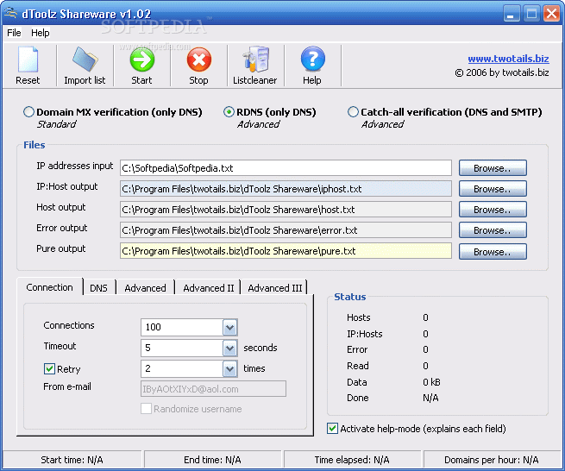Click dToolz app icon in title bar
The width and height of the screenshot is (565, 471).
(10, 13)
